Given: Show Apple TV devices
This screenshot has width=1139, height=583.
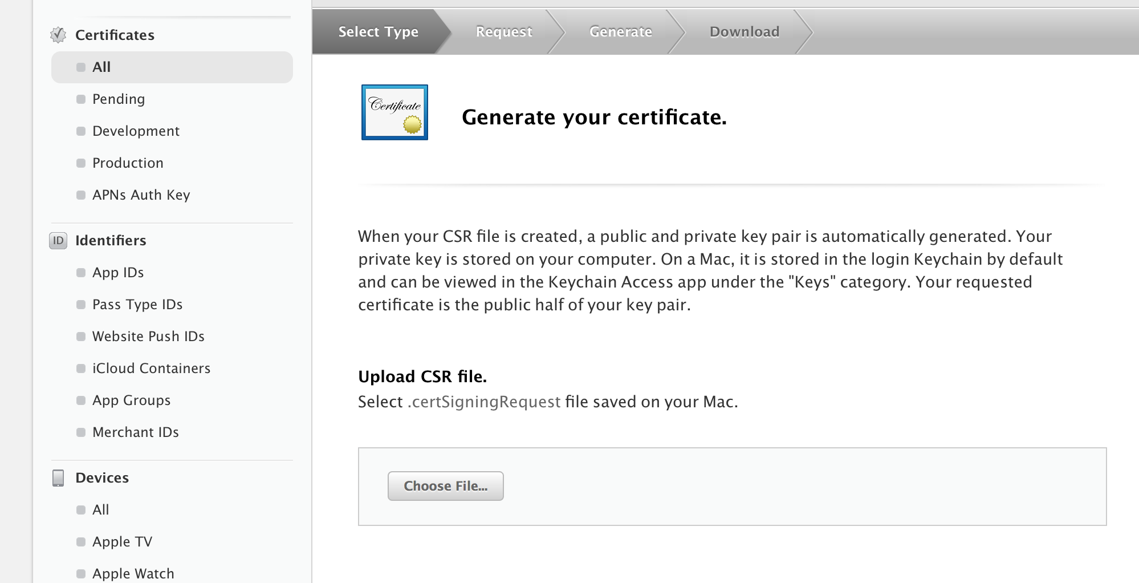Looking at the screenshot, I should click(x=122, y=542).
